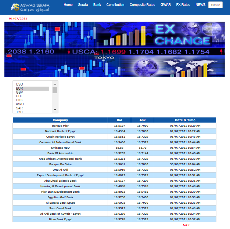This screenshot has height=229, width=230.
Task: Click Banque Misr bid value 18.5197
Action: pos(119,126)
